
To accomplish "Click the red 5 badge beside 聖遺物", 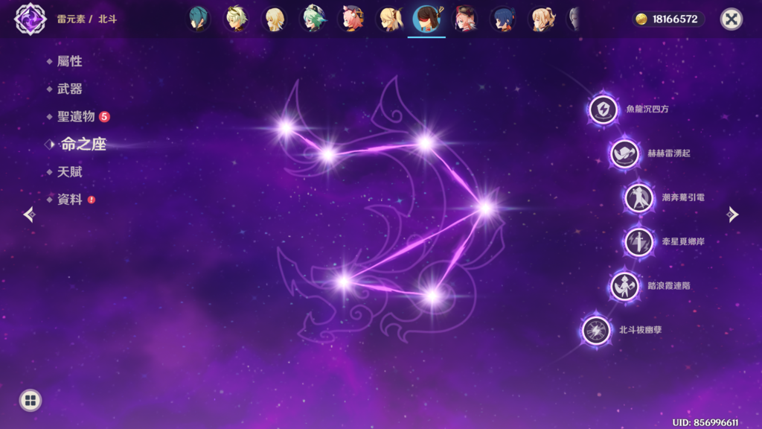I will [x=104, y=117].
